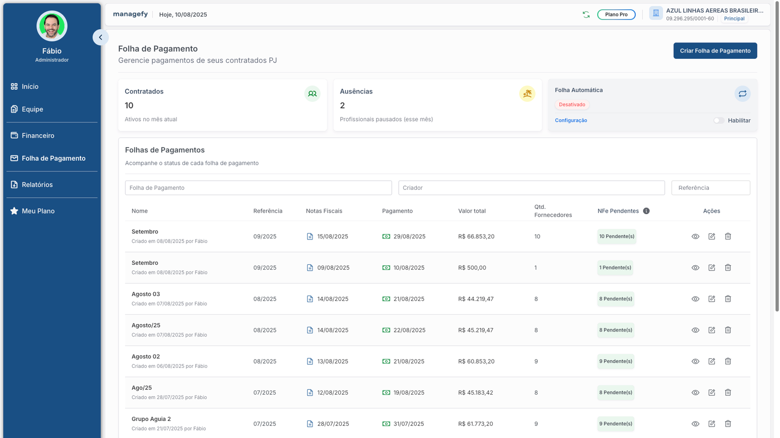The width and height of the screenshot is (780, 438).
Task: Edit the Agosto/25 payroll entry
Action: [712, 330]
